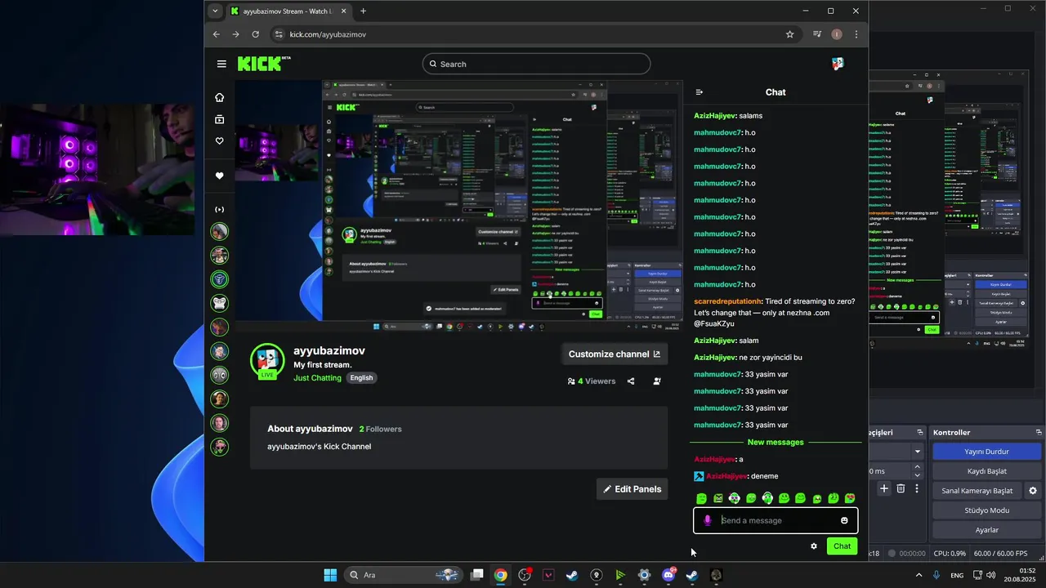Click purple microphone icon in chat input
This screenshot has width=1046, height=588.
tap(708, 520)
